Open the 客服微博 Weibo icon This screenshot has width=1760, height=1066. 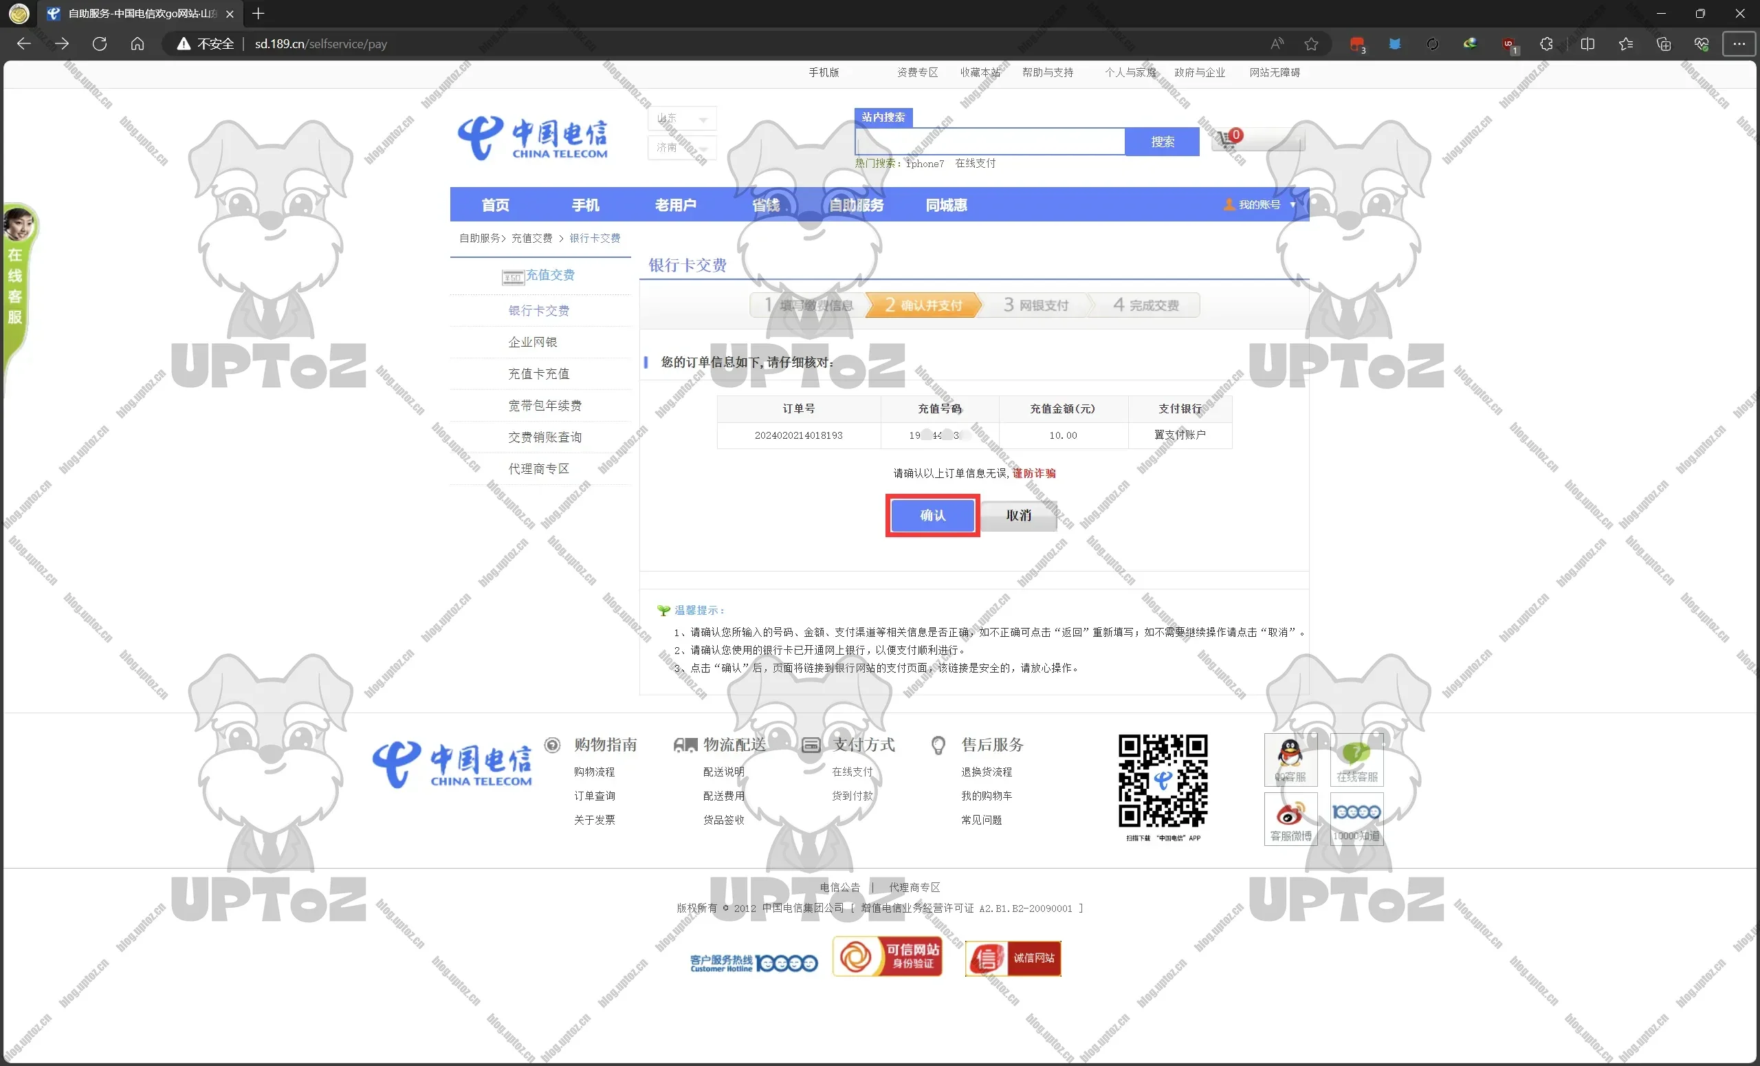(1289, 819)
